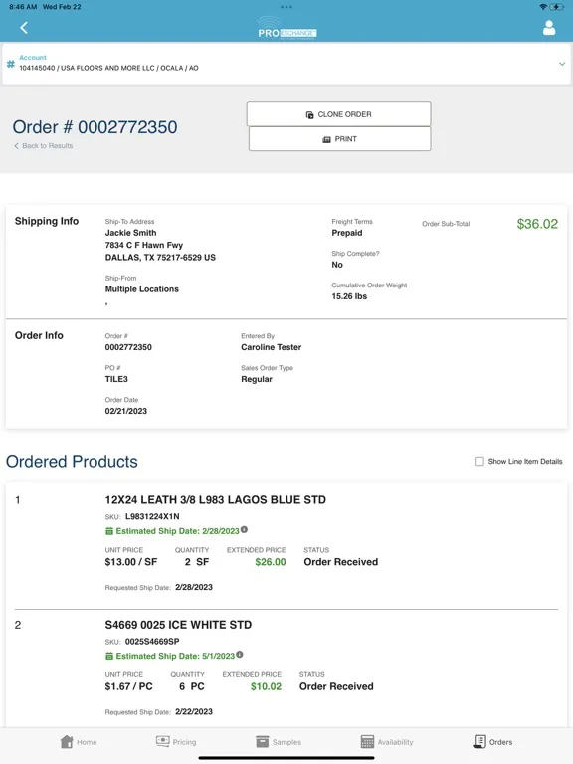Click the Pricing money icon
573x764 pixels.
click(163, 741)
